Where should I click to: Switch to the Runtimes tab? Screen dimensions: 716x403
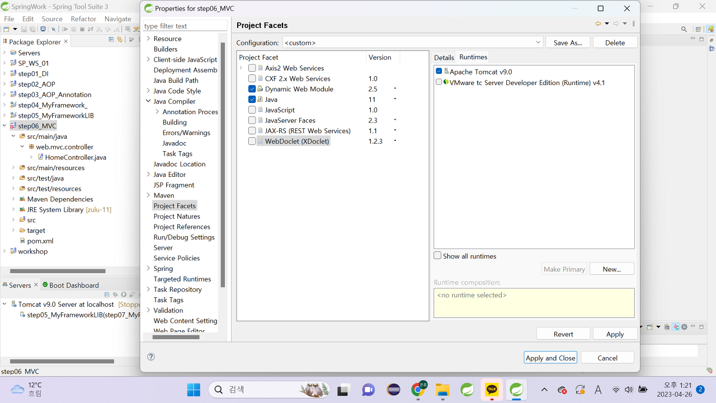click(473, 57)
